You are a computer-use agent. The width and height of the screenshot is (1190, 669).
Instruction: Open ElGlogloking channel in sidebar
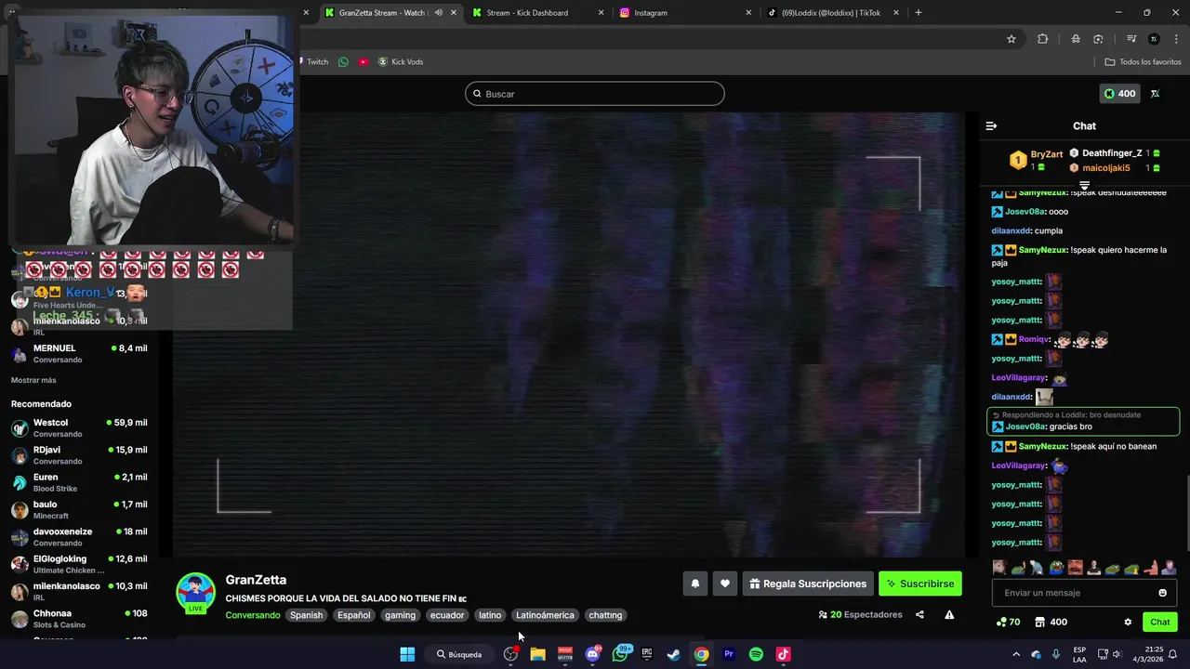pos(79,564)
